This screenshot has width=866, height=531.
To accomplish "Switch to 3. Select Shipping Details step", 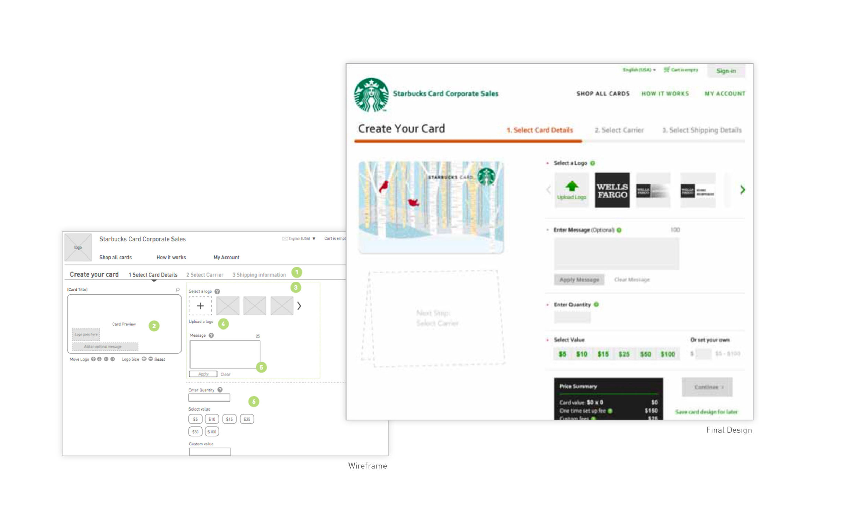I will (702, 130).
